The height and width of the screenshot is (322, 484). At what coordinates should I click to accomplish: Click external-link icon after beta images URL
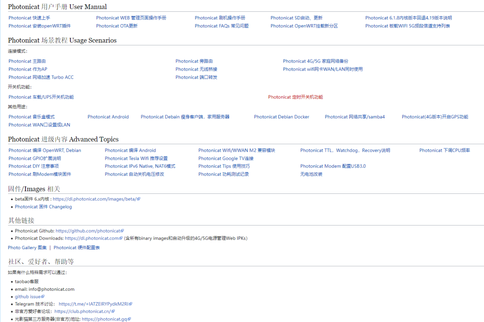pyautogui.click(x=138, y=199)
